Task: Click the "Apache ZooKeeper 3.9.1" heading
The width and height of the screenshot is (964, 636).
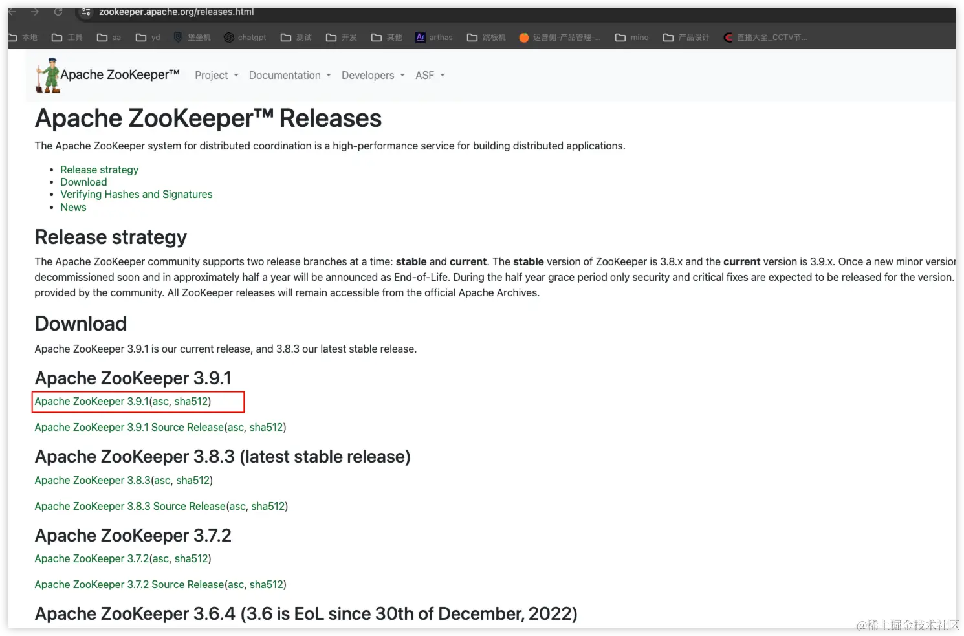Action: tap(133, 378)
